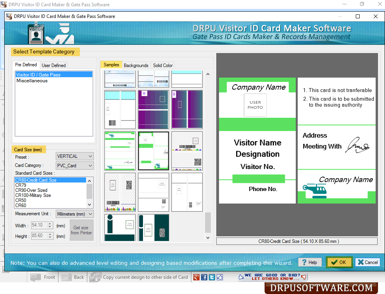Decrease the Height value with the down arrow
The image size is (385, 294).
click(50, 237)
